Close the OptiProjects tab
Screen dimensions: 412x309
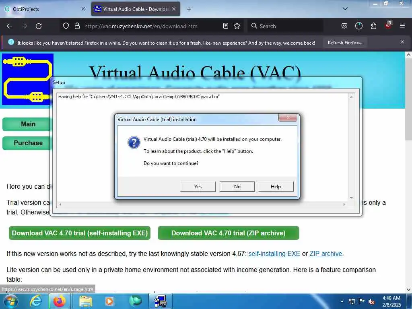coord(83,9)
